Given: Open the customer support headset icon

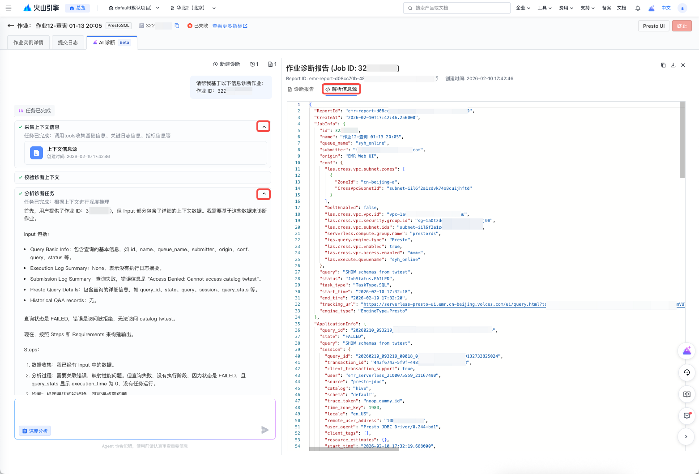Looking at the screenshot, I should pyautogui.click(x=686, y=372).
